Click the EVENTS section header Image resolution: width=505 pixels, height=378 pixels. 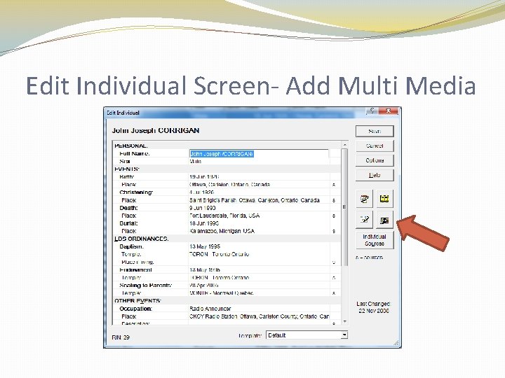pyautogui.click(x=127, y=169)
